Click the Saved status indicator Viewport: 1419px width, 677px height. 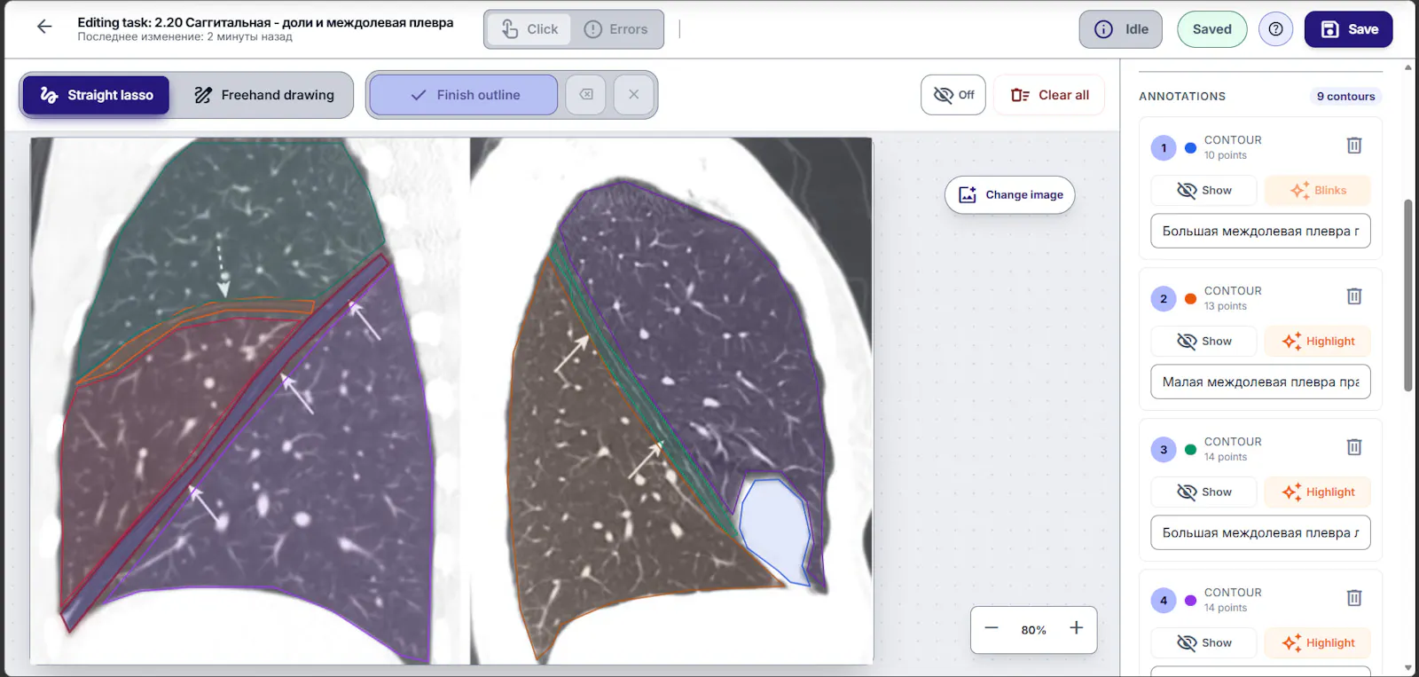(1211, 29)
